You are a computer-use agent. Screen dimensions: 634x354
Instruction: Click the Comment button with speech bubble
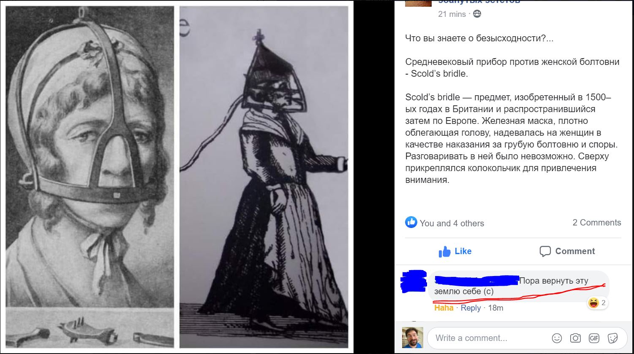(567, 252)
